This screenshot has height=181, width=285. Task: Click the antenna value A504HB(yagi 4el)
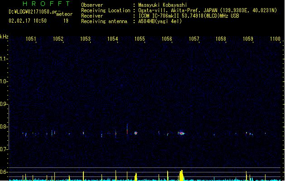[160, 21]
